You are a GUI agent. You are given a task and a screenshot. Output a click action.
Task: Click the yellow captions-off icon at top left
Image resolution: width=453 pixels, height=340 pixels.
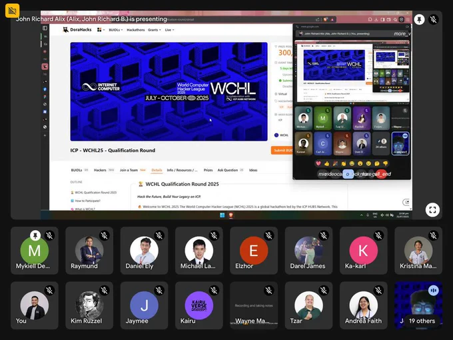pyautogui.click(x=12, y=11)
